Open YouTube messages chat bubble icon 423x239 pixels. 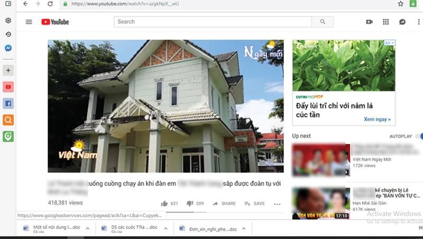(402, 22)
